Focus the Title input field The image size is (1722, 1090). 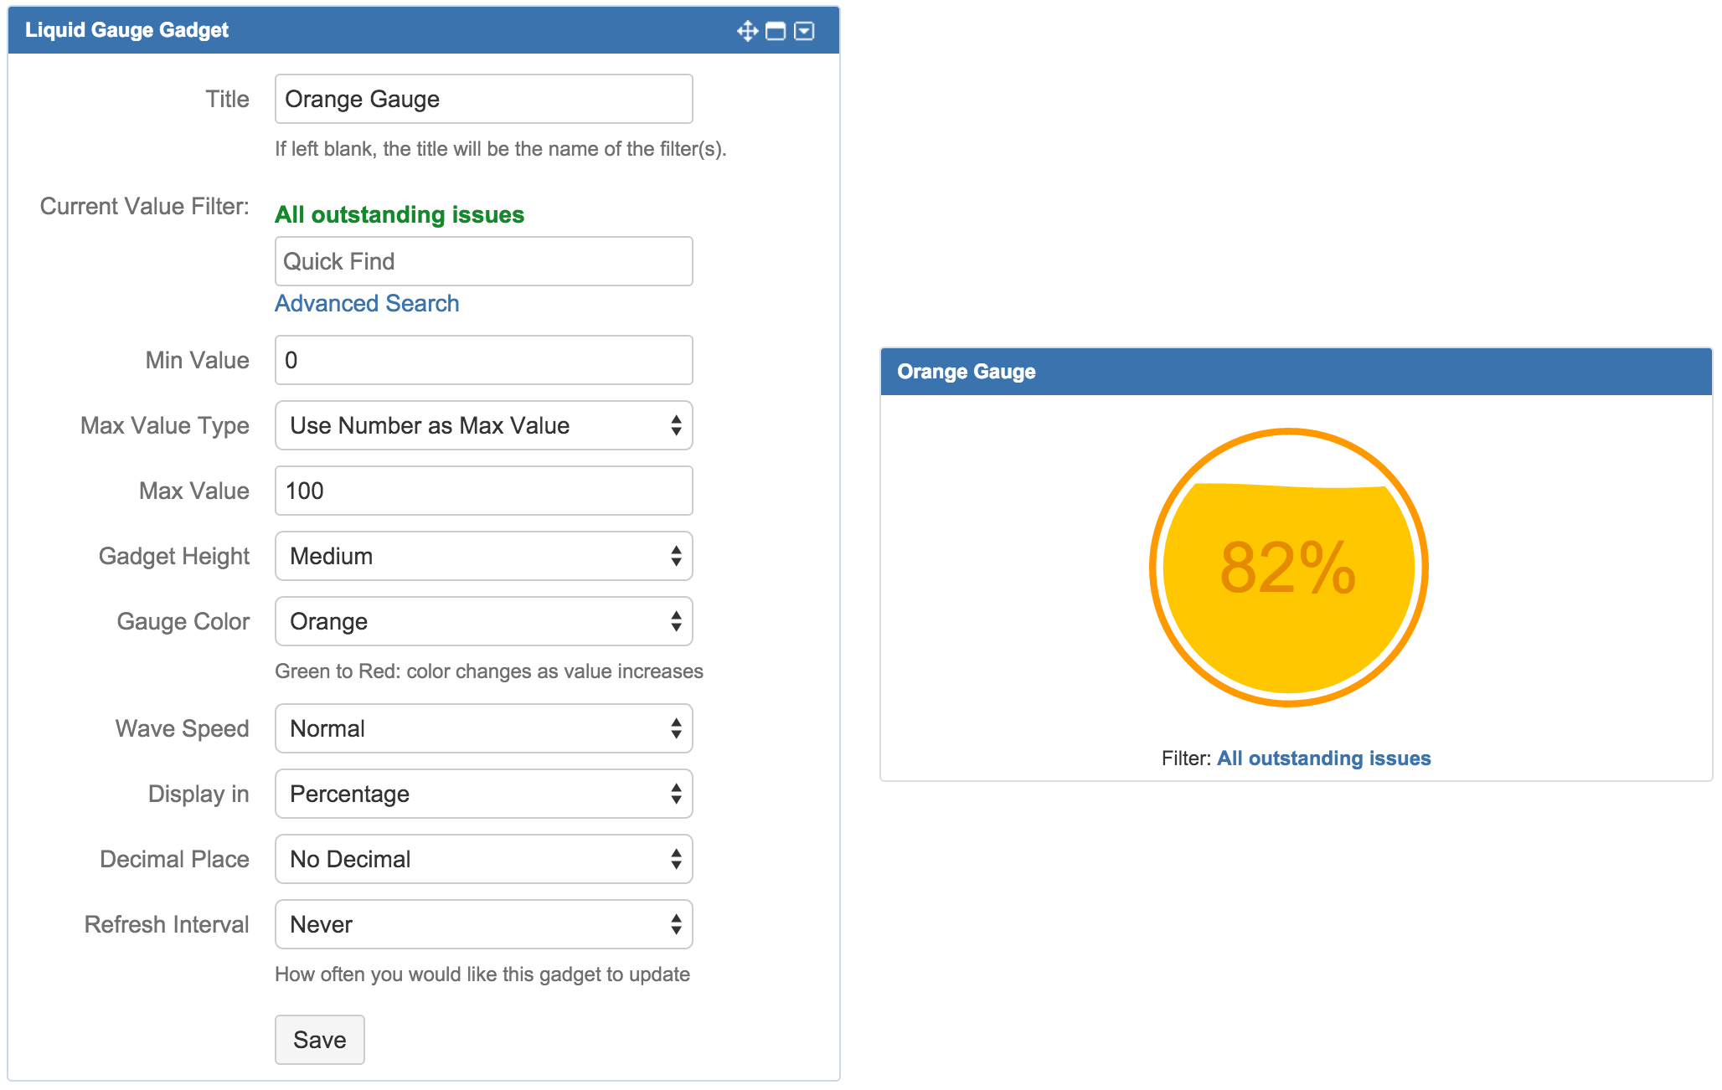483,99
